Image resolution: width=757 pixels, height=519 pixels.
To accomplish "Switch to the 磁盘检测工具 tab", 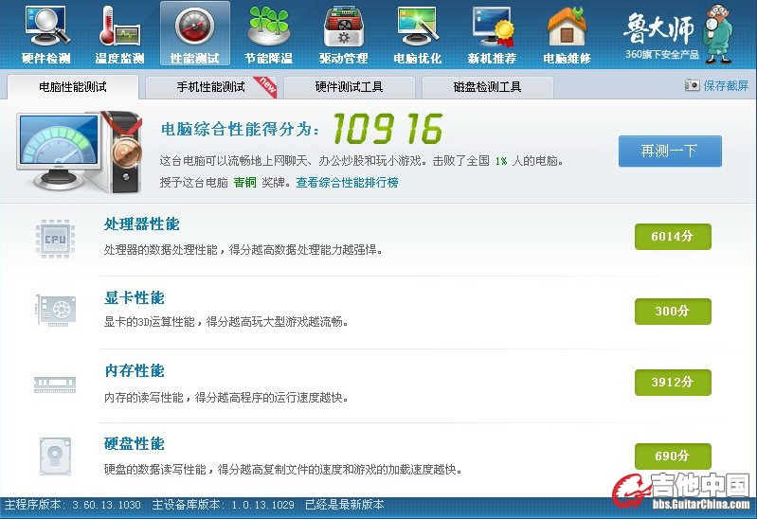I will click(x=487, y=87).
